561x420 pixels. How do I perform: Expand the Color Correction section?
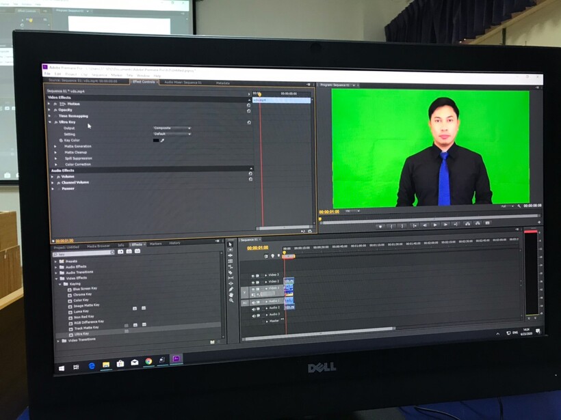coord(56,165)
